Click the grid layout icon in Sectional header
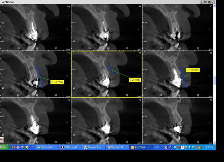The width and height of the screenshot is (224, 162). point(209,2)
